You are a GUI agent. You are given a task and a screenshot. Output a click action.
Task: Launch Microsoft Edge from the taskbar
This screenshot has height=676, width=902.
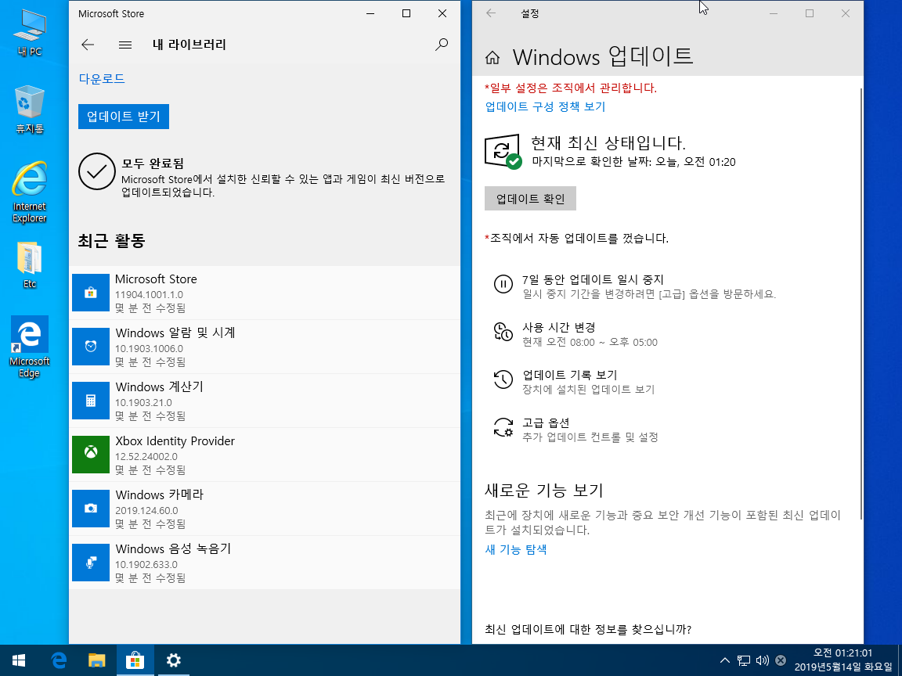[x=58, y=660]
